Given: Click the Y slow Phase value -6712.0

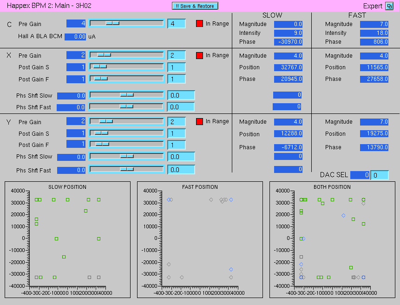Looking at the screenshot, I should click(x=288, y=147).
